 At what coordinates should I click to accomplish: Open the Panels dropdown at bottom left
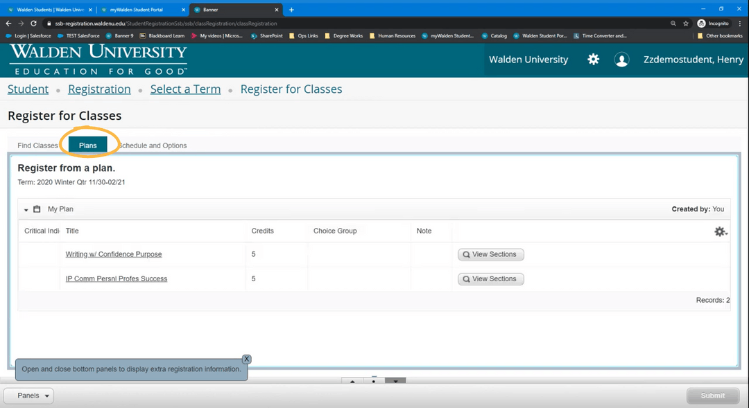coord(28,396)
